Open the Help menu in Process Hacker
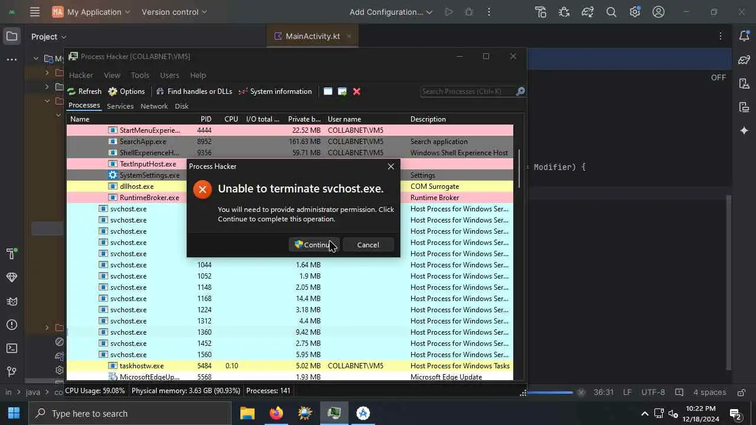Image resolution: width=756 pixels, height=425 pixels. (x=198, y=75)
